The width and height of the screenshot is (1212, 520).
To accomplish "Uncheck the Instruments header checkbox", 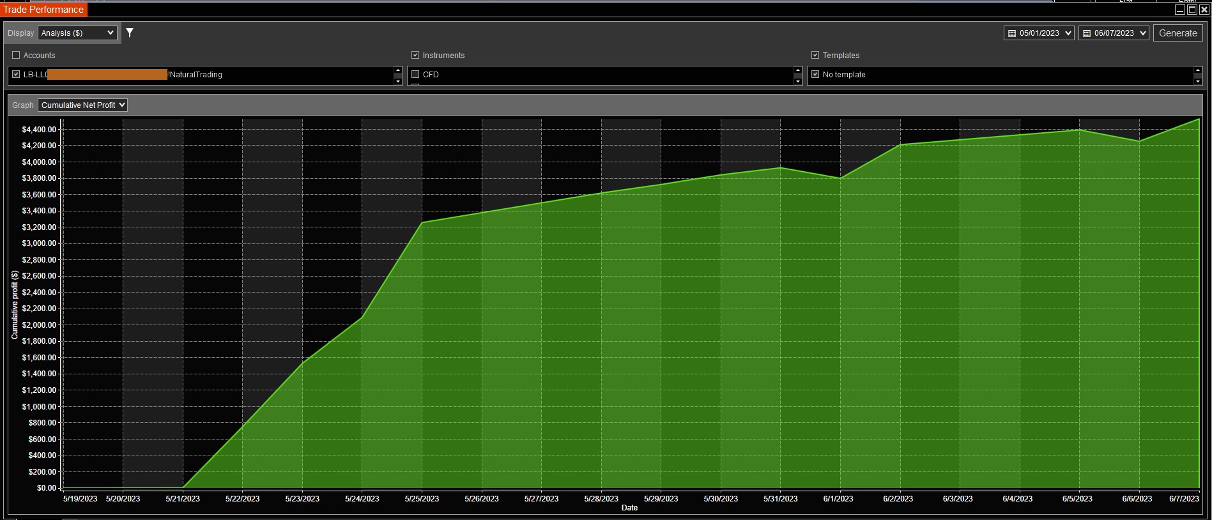I will (415, 55).
